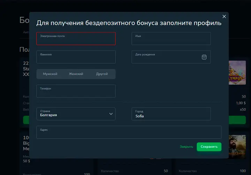Click into the Имя field
The height and width of the screenshot is (175, 251).
171,39
